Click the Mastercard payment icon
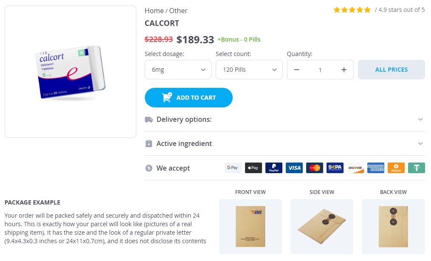431x261 pixels. [x=315, y=168]
